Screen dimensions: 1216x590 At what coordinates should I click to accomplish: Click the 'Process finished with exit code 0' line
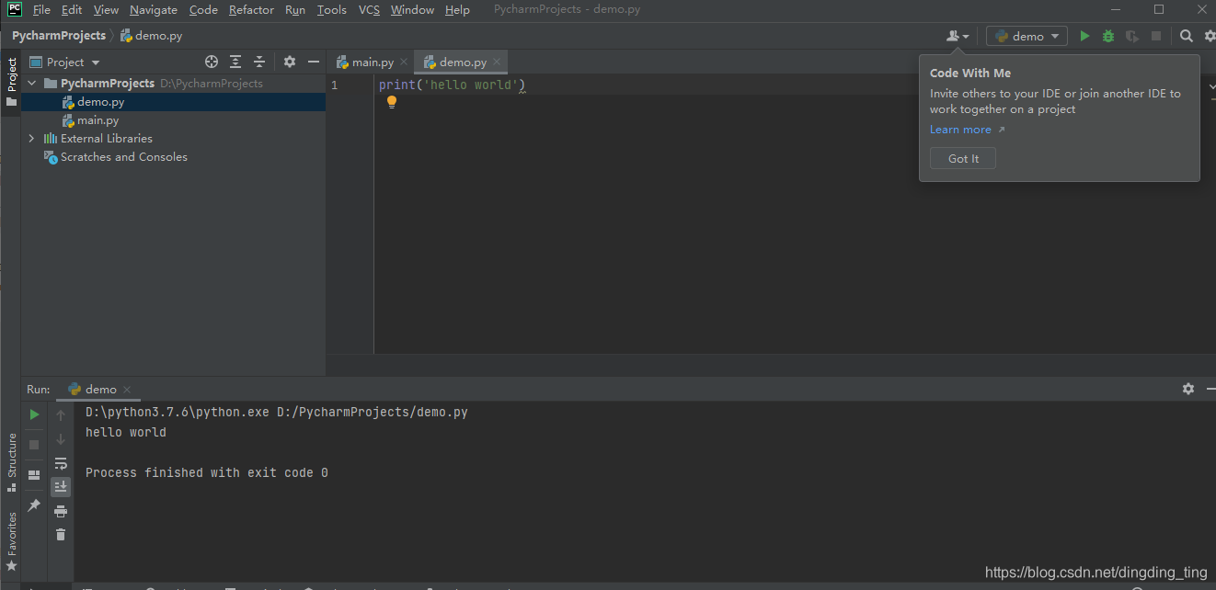(x=207, y=472)
